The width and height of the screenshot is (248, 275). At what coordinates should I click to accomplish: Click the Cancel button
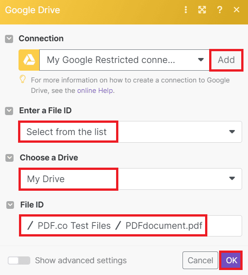[200, 260]
